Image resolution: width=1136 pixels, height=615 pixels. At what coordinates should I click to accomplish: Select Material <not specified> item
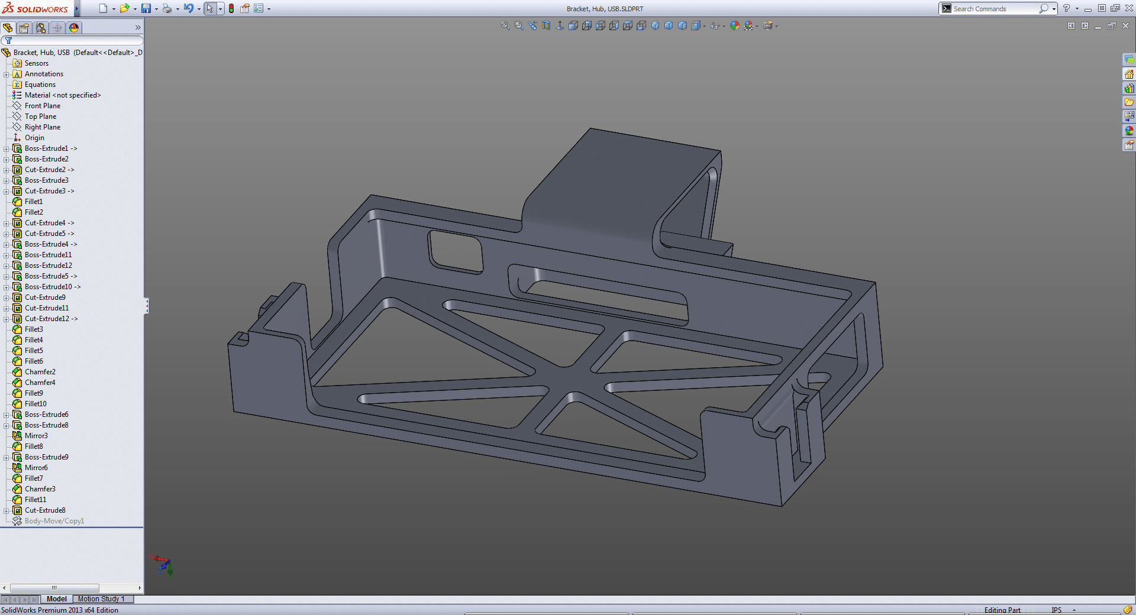coord(63,95)
